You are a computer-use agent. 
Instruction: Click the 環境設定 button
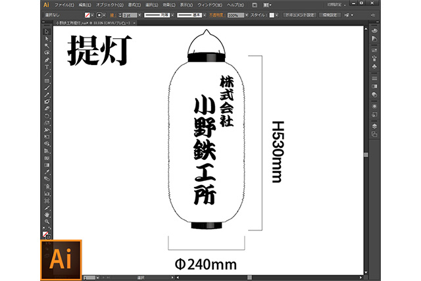[330, 15]
